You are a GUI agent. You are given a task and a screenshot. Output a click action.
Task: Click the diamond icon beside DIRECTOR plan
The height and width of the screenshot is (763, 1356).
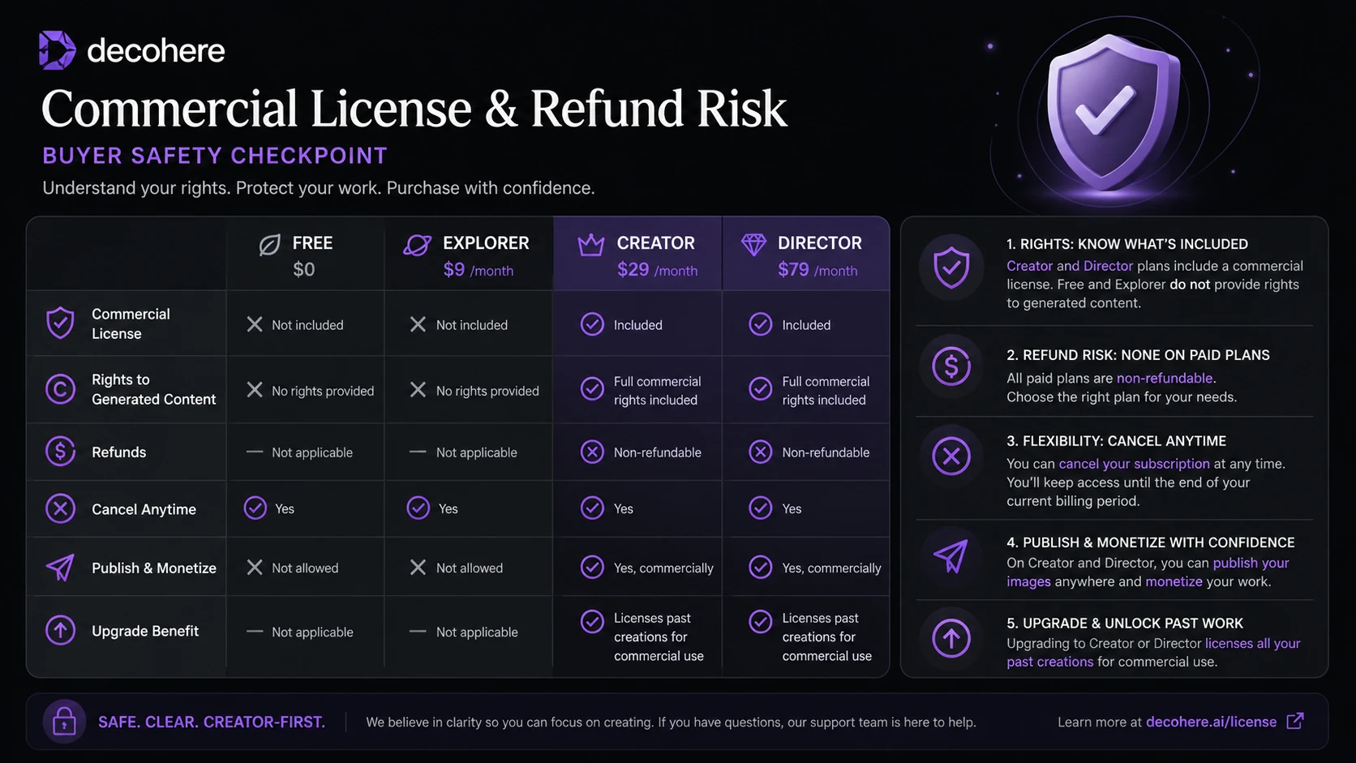(x=753, y=244)
